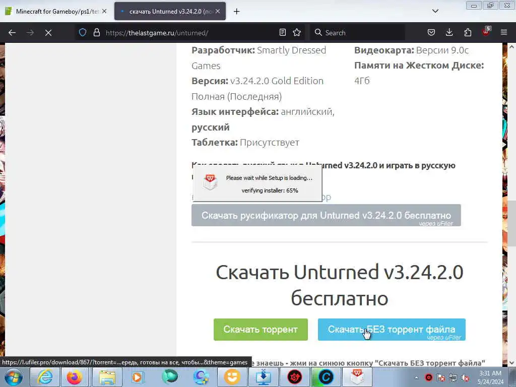Screen dimensions: 516x387
Task: Switch to the скачать Unturned tab
Action: [x=170, y=11]
